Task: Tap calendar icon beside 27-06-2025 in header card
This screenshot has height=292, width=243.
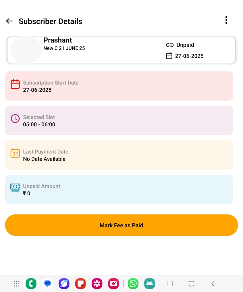Action: click(169, 56)
